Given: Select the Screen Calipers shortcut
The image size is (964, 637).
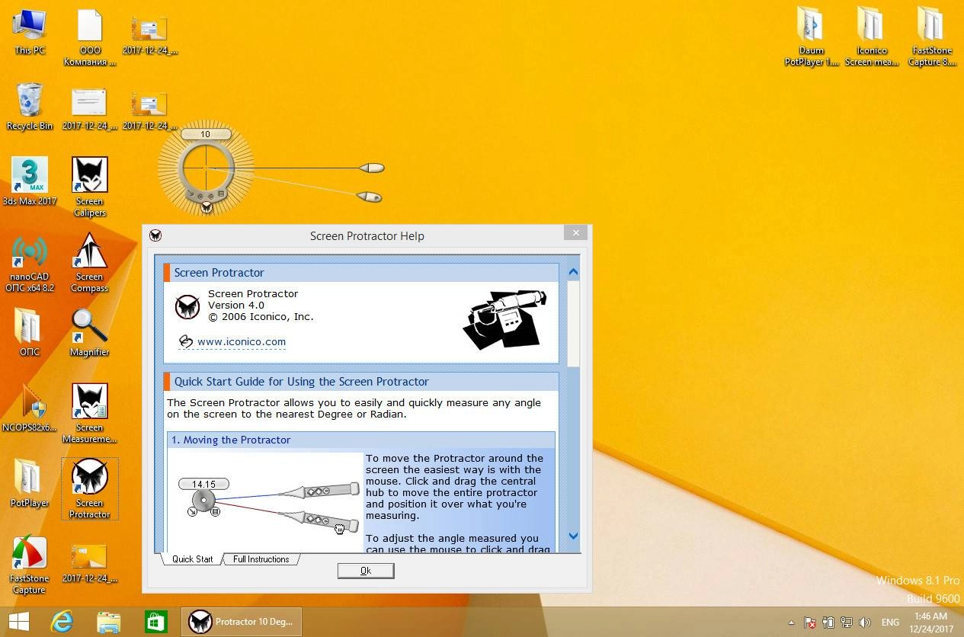Looking at the screenshot, I should (90, 187).
